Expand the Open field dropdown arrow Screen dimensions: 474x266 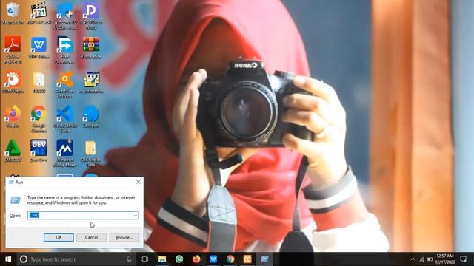(x=136, y=215)
